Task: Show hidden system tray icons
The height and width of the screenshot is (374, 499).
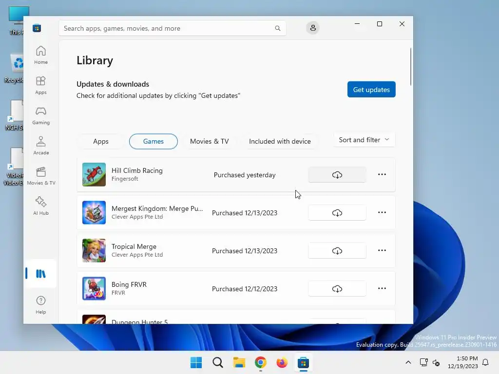Action: click(x=408, y=362)
